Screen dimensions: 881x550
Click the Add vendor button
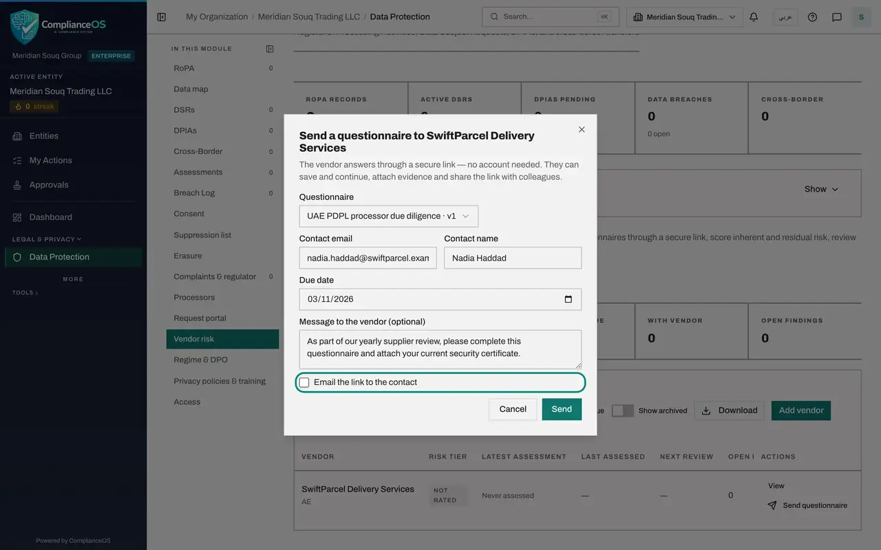(x=801, y=410)
